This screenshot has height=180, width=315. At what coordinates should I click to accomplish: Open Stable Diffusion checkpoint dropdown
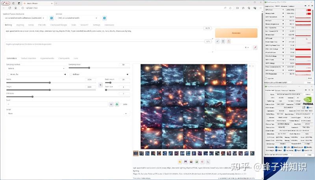25,18
